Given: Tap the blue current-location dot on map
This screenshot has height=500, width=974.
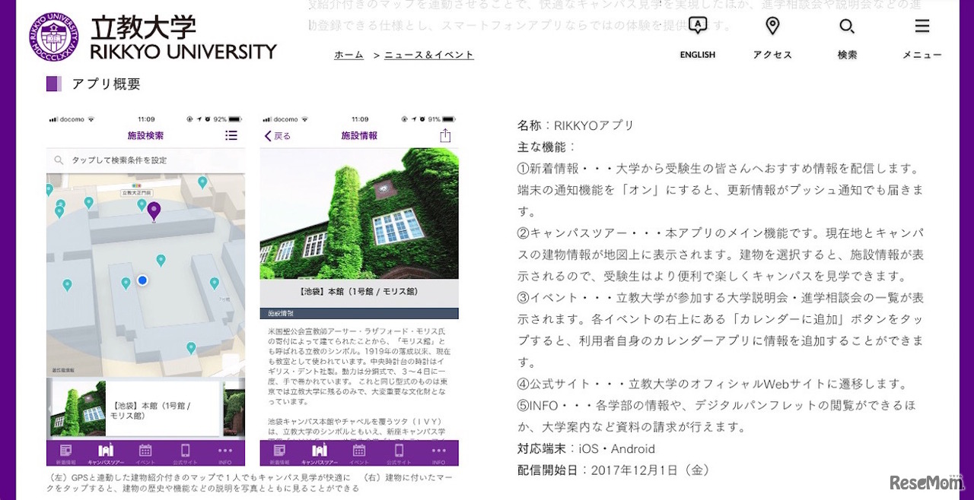Looking at the screenshot, I should point(142,280).
